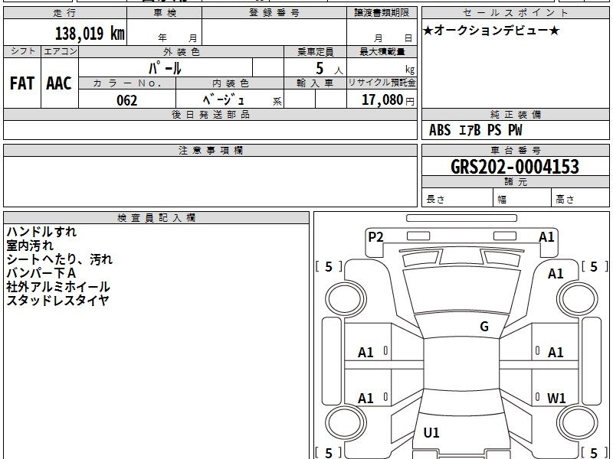The width and height of the screenshot is (613, 459).
Task: Select the chassis number GRS202-0004153
Action: click(x=514, y=167)
